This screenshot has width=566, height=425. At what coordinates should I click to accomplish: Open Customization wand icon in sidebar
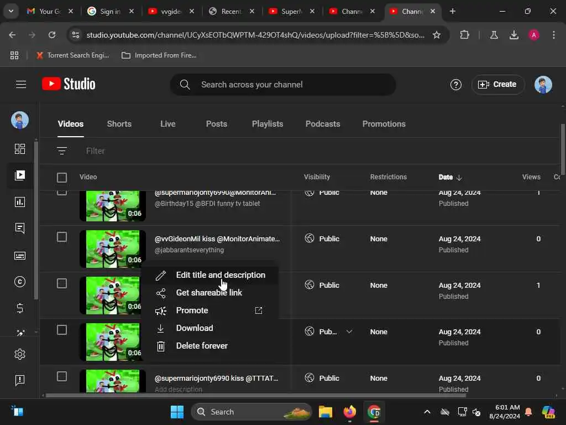tap(20, 333)
